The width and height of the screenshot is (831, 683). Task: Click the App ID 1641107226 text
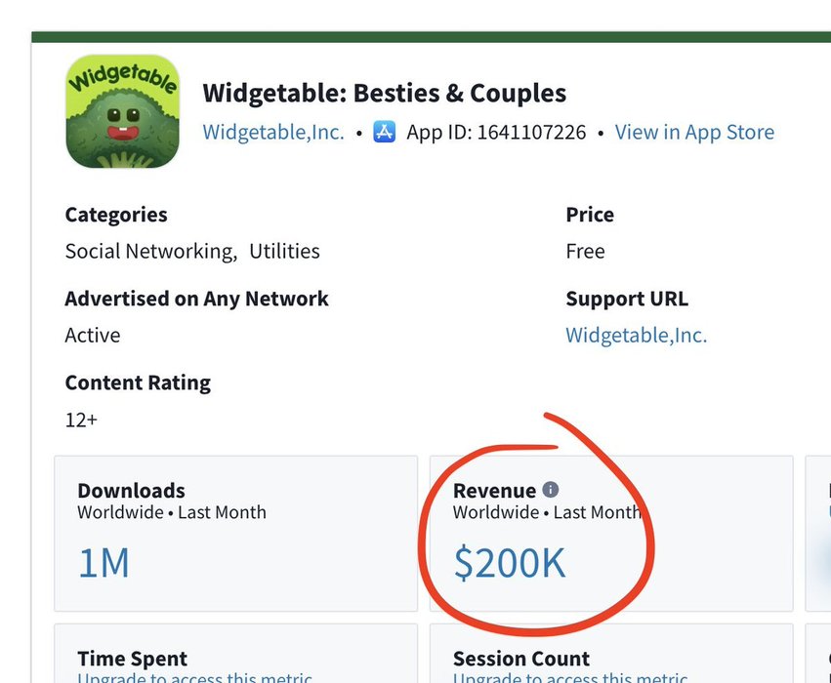pos(496,133)
